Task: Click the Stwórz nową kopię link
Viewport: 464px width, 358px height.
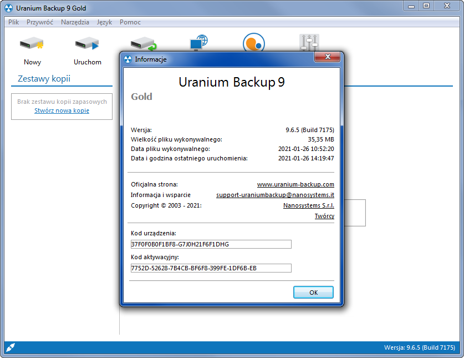Action: (x=62, y=110)
